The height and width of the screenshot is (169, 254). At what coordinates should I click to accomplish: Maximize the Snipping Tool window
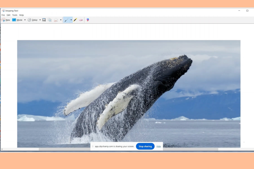coord(247,11)
